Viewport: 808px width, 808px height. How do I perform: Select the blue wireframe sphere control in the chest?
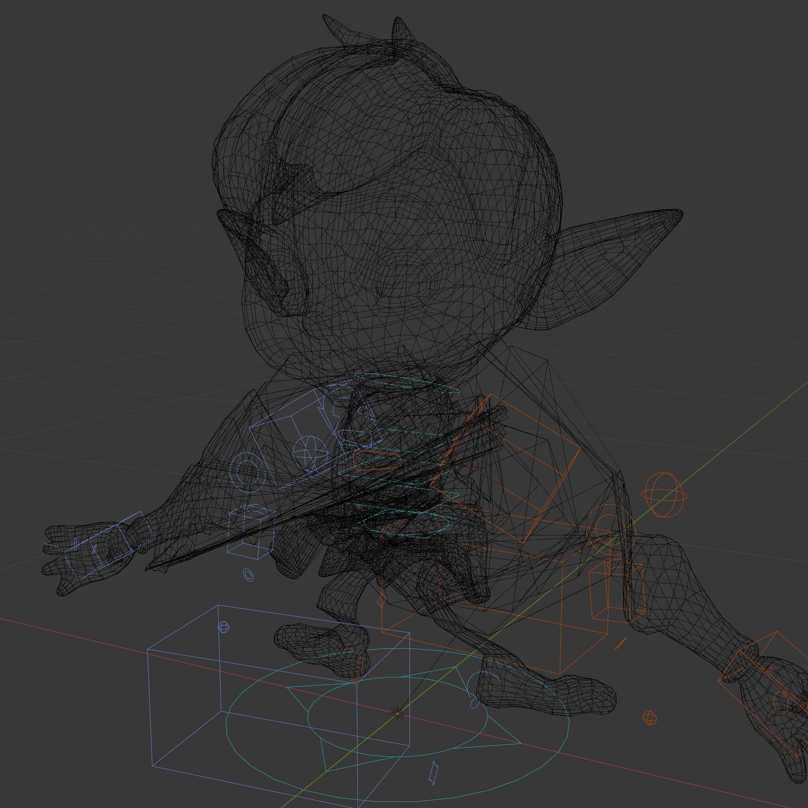(310, 453)
